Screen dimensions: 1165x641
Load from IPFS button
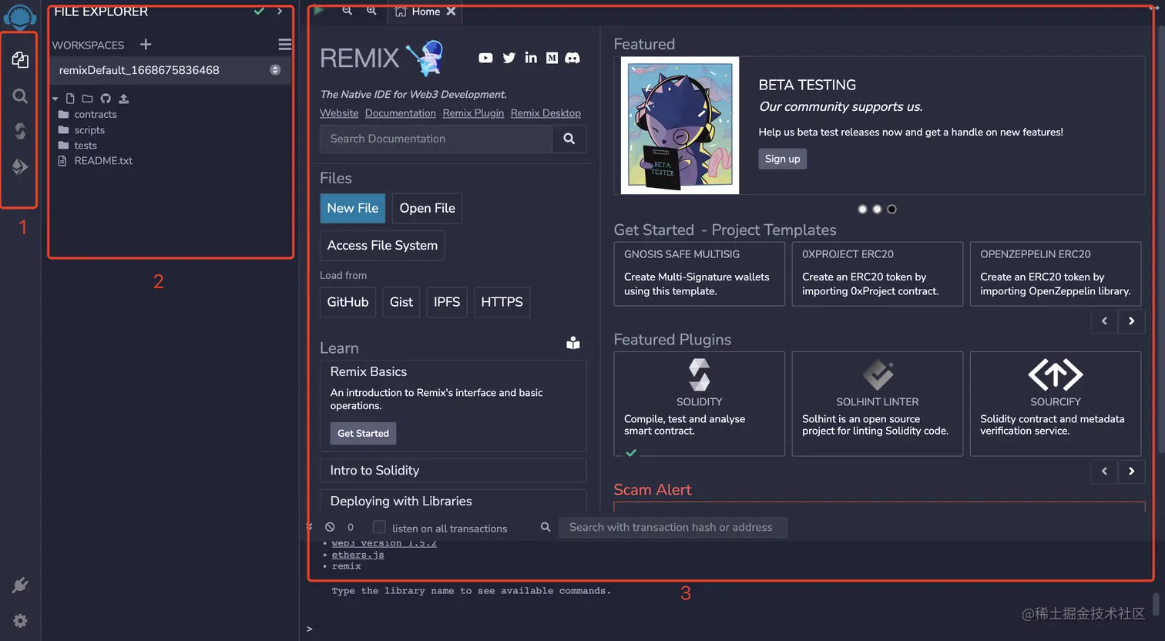447,302
